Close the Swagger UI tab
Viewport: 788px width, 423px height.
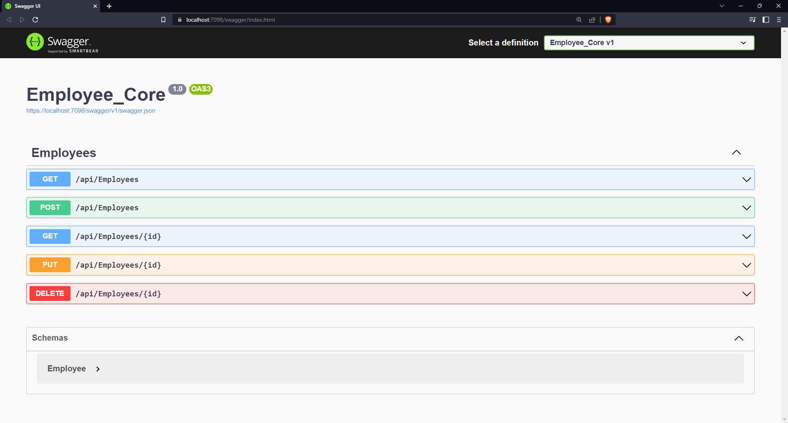coord(95,6)
